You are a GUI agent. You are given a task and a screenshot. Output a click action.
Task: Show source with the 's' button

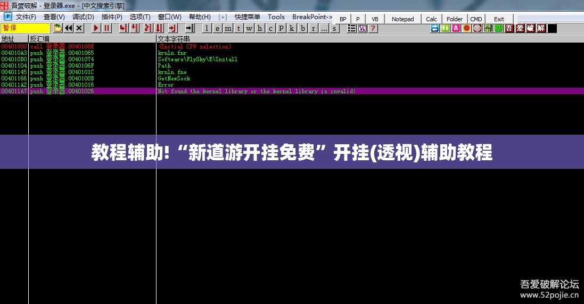point(334,28)
